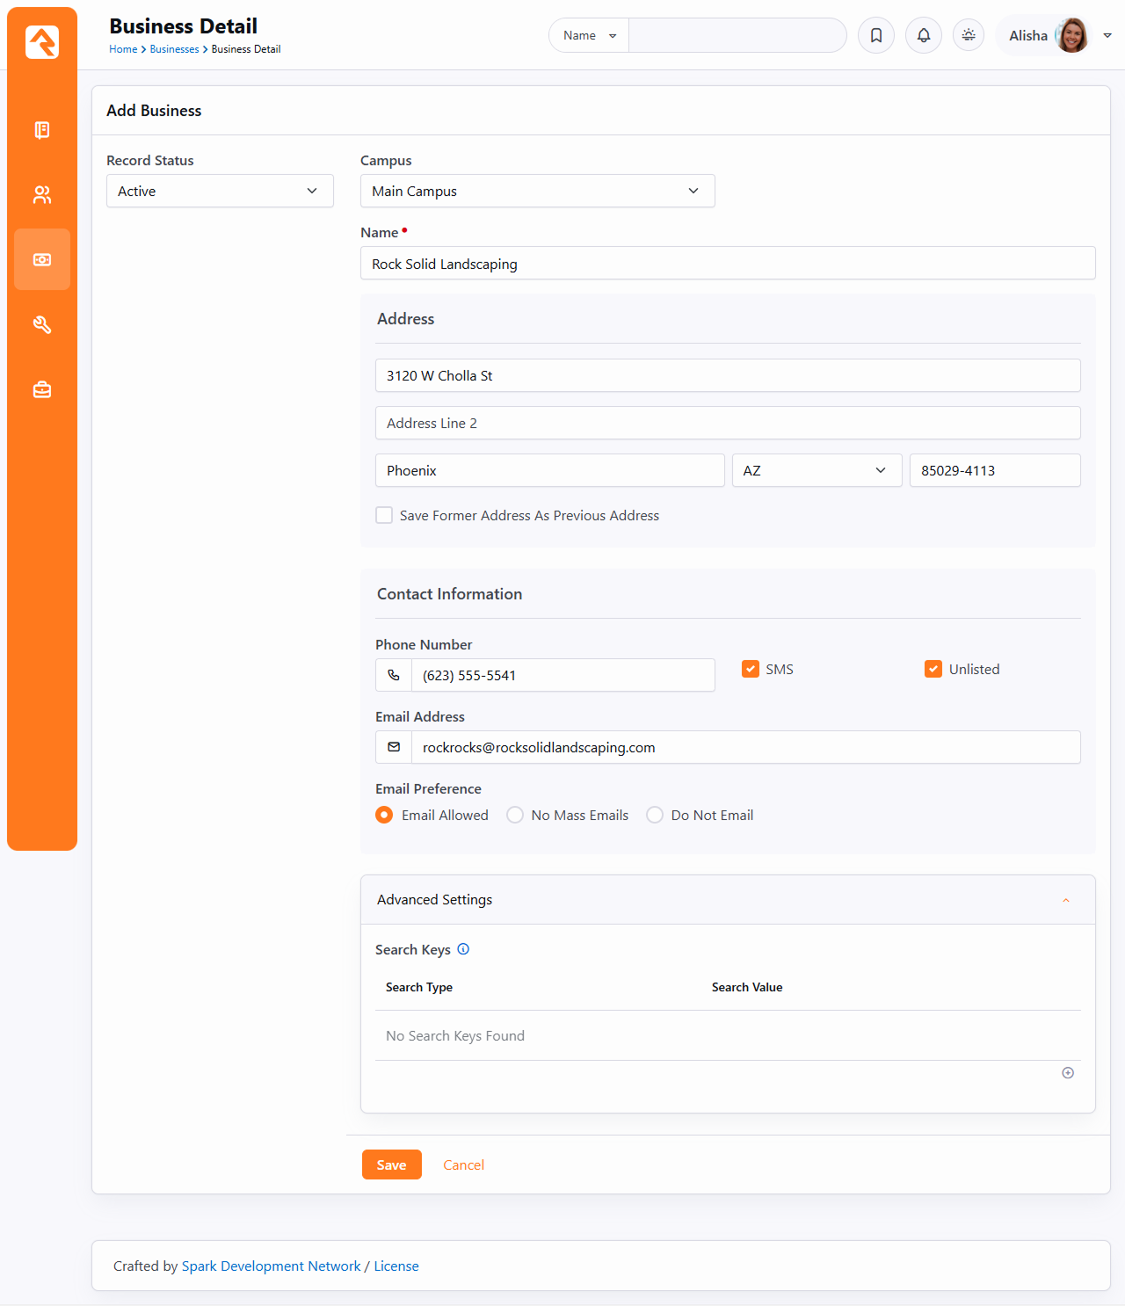1125x1306 pixels.
Task: Add a search key with plus icon
Action: [x=1068, y=1073]
